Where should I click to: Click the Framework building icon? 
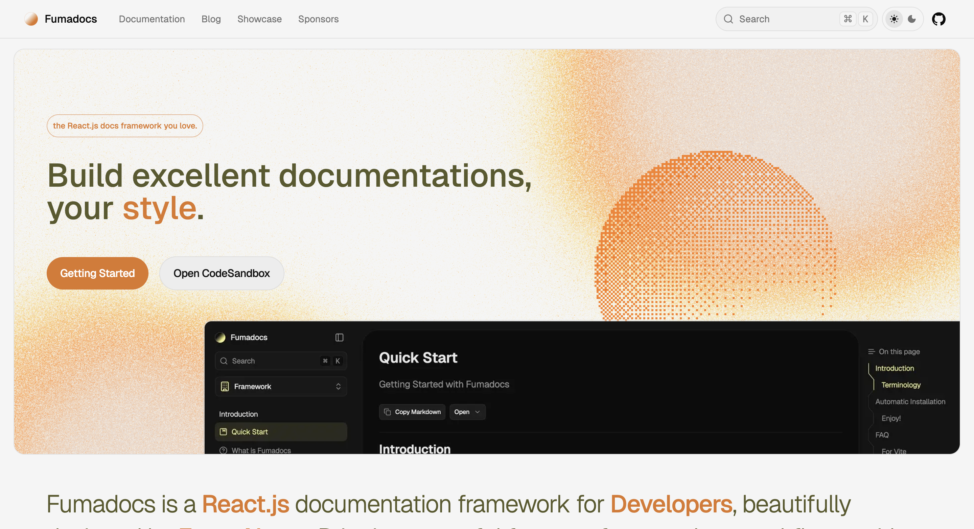pos(225,387)
